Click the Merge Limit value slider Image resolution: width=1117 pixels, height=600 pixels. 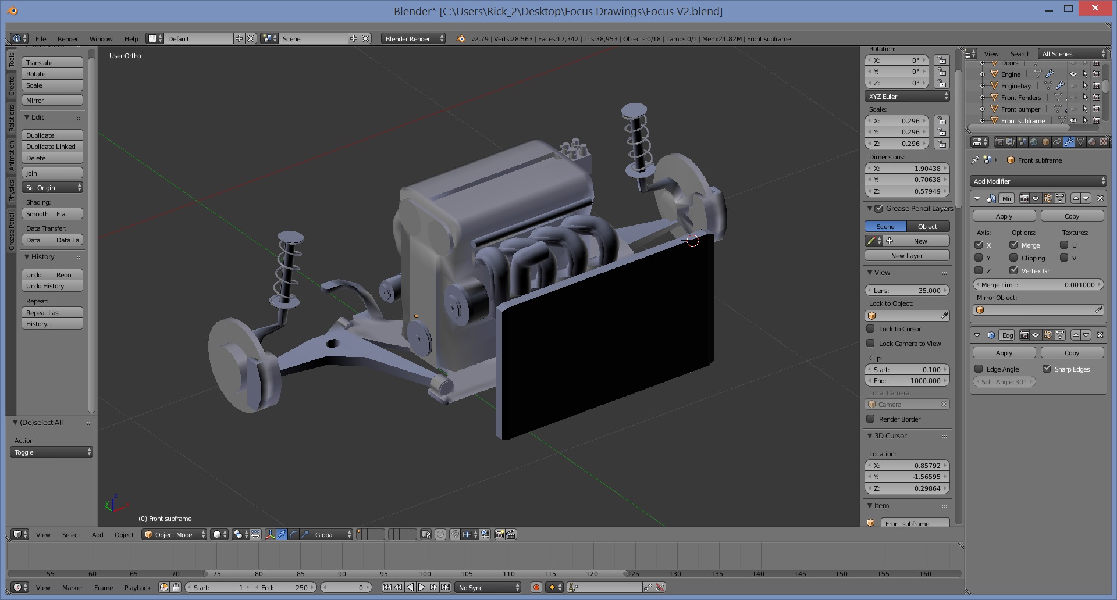tap(1038, 285)
